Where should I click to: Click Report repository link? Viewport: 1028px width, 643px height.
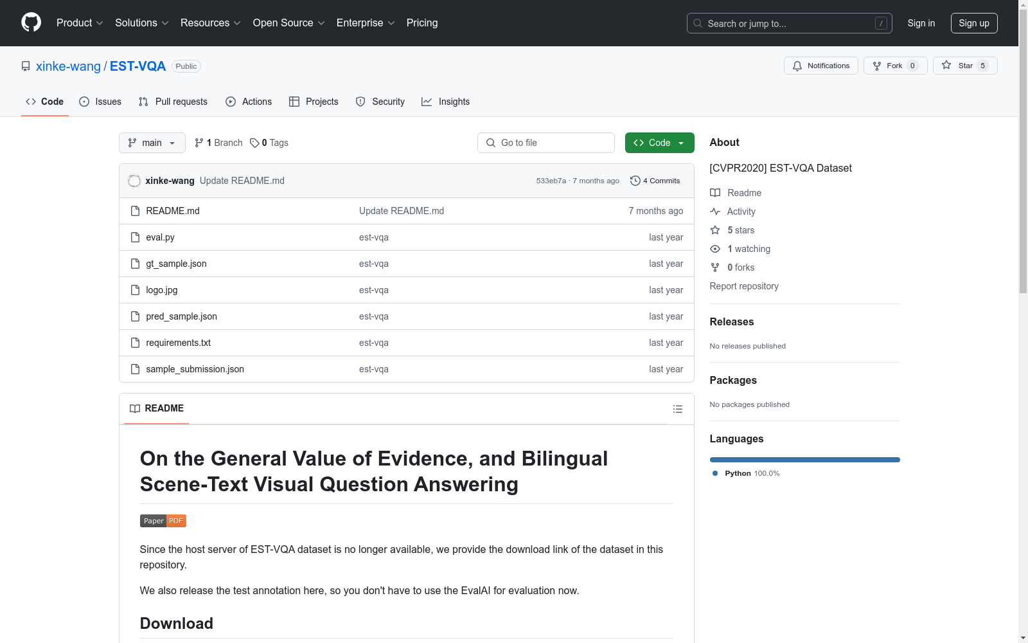[x=744, y=286]
